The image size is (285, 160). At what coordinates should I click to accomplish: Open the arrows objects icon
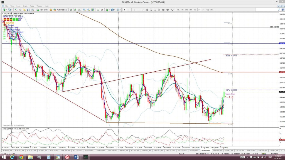pyautogui.click(x=172, y=10)
